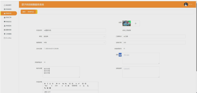Viewport: 197px width, 93px height.
Task: Open 系统首页 in the sidebar
Action: 8,5
